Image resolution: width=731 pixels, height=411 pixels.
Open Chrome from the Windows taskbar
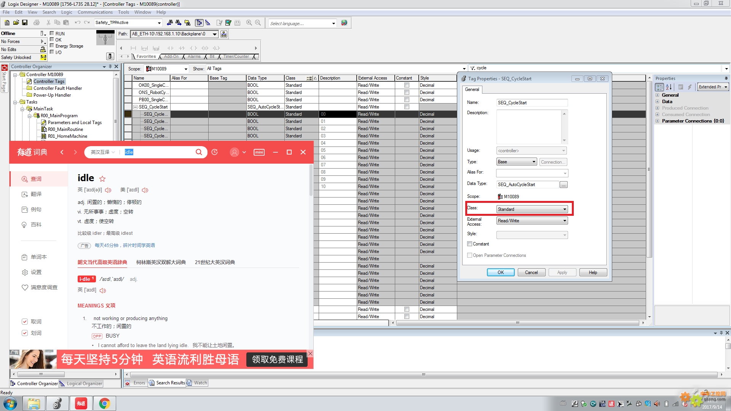coord(104,403)
